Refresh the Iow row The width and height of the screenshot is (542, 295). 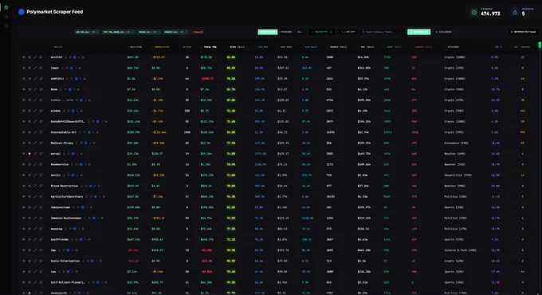pos(41,272)
